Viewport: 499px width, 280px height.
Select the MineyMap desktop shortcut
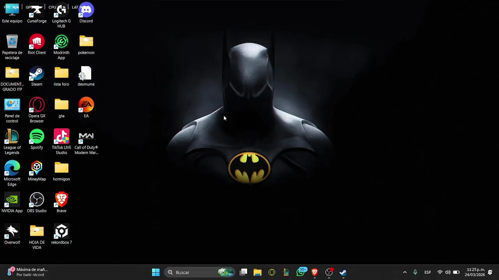coord(37,171)
